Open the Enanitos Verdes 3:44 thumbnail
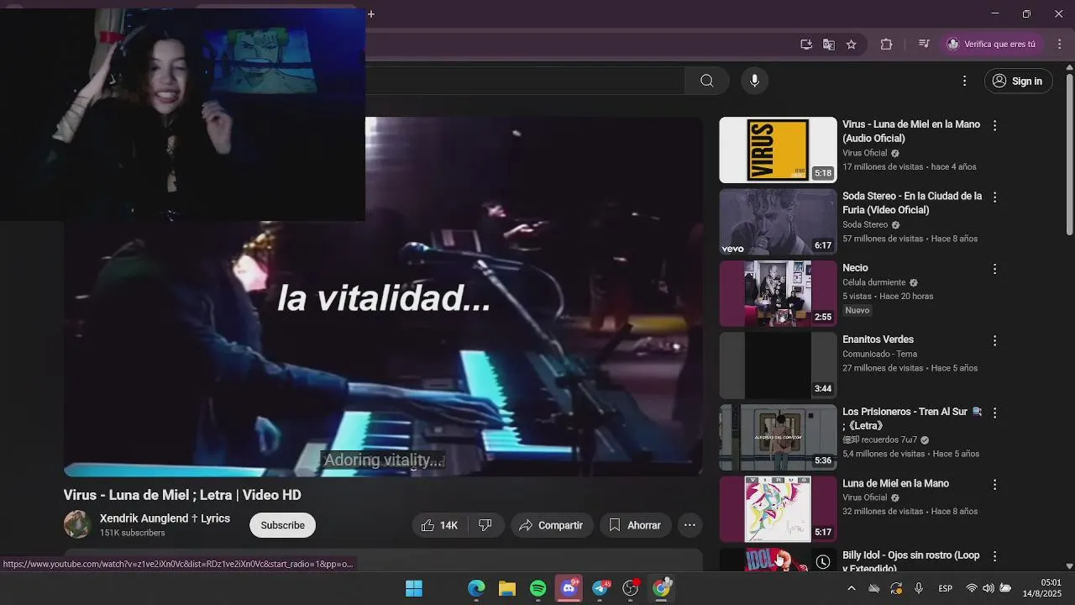 778,366
